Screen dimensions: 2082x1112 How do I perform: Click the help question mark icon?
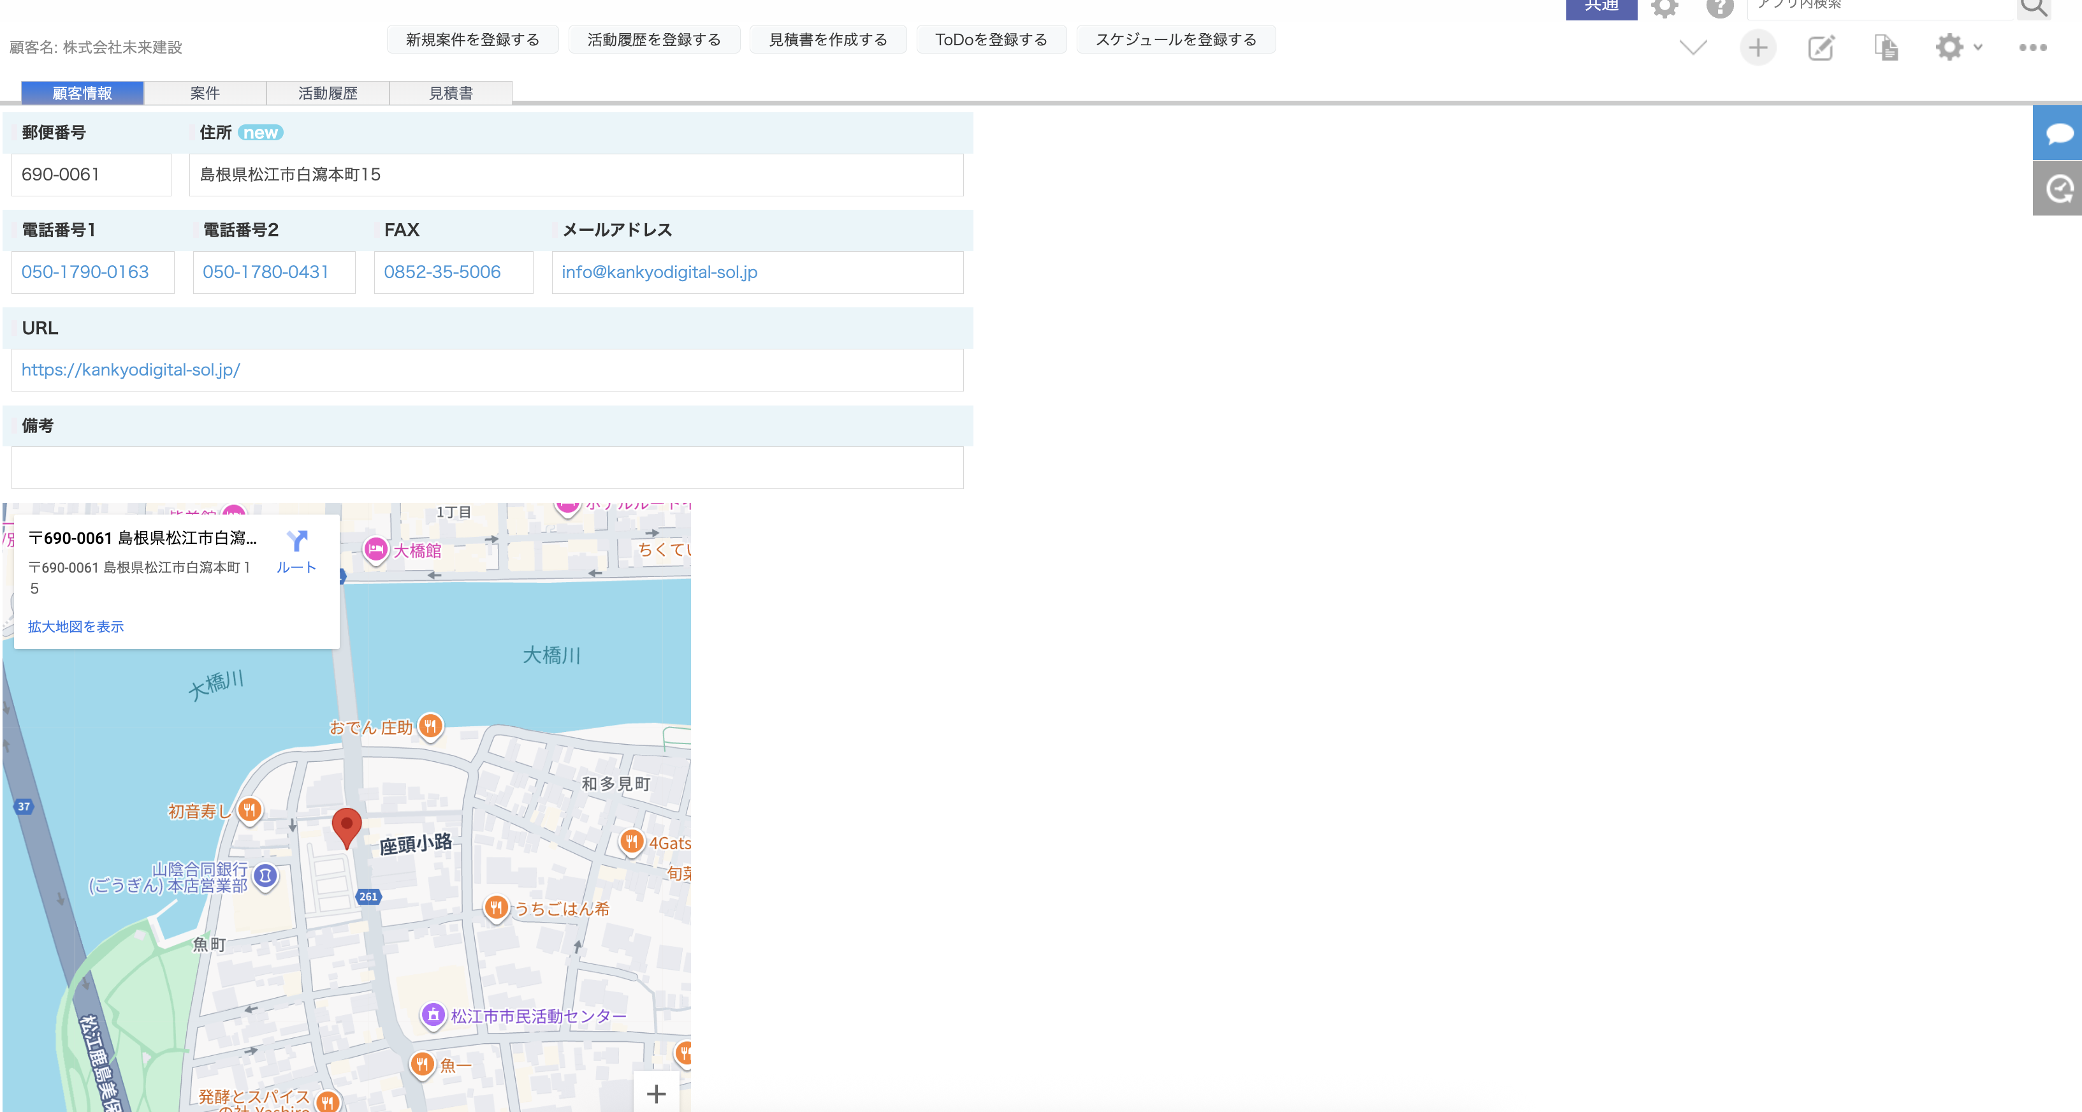coord(1719,8)
